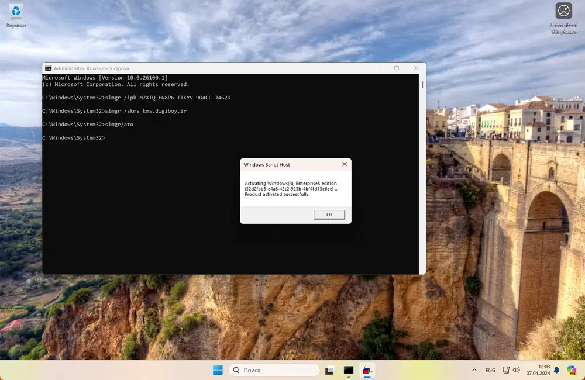
Task: Click OK in Windows Script Host dialog
Action: tap(329, 215)
